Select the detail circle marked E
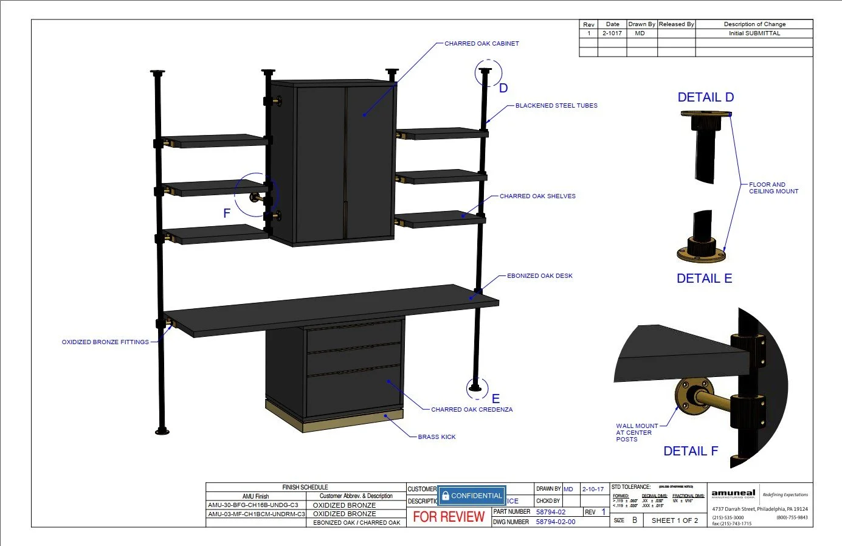842x546 pixels. coord(477,388)
